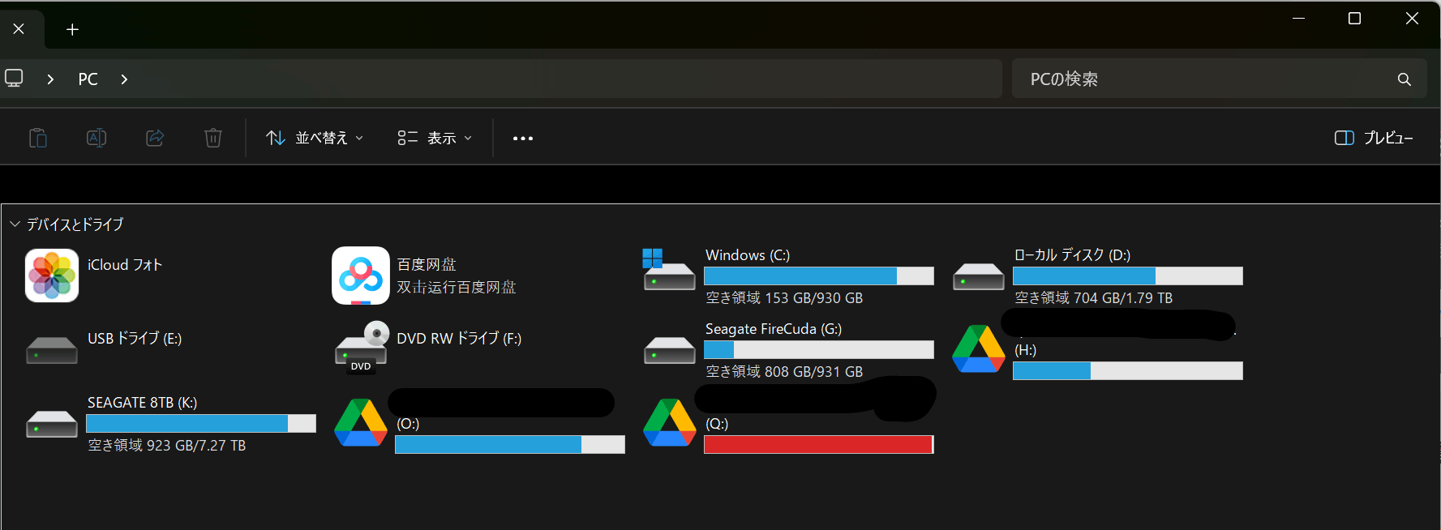Image resolution: width=1441 pixels, height=530 pixels.
Task: Close the current Explorer tab
Action: click(x=19, y=29)
